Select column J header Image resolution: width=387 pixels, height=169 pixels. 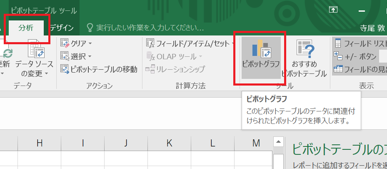[126, 143]
